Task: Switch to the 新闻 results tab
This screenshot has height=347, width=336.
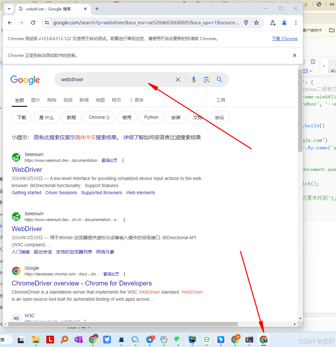Action: pos(84,100)
